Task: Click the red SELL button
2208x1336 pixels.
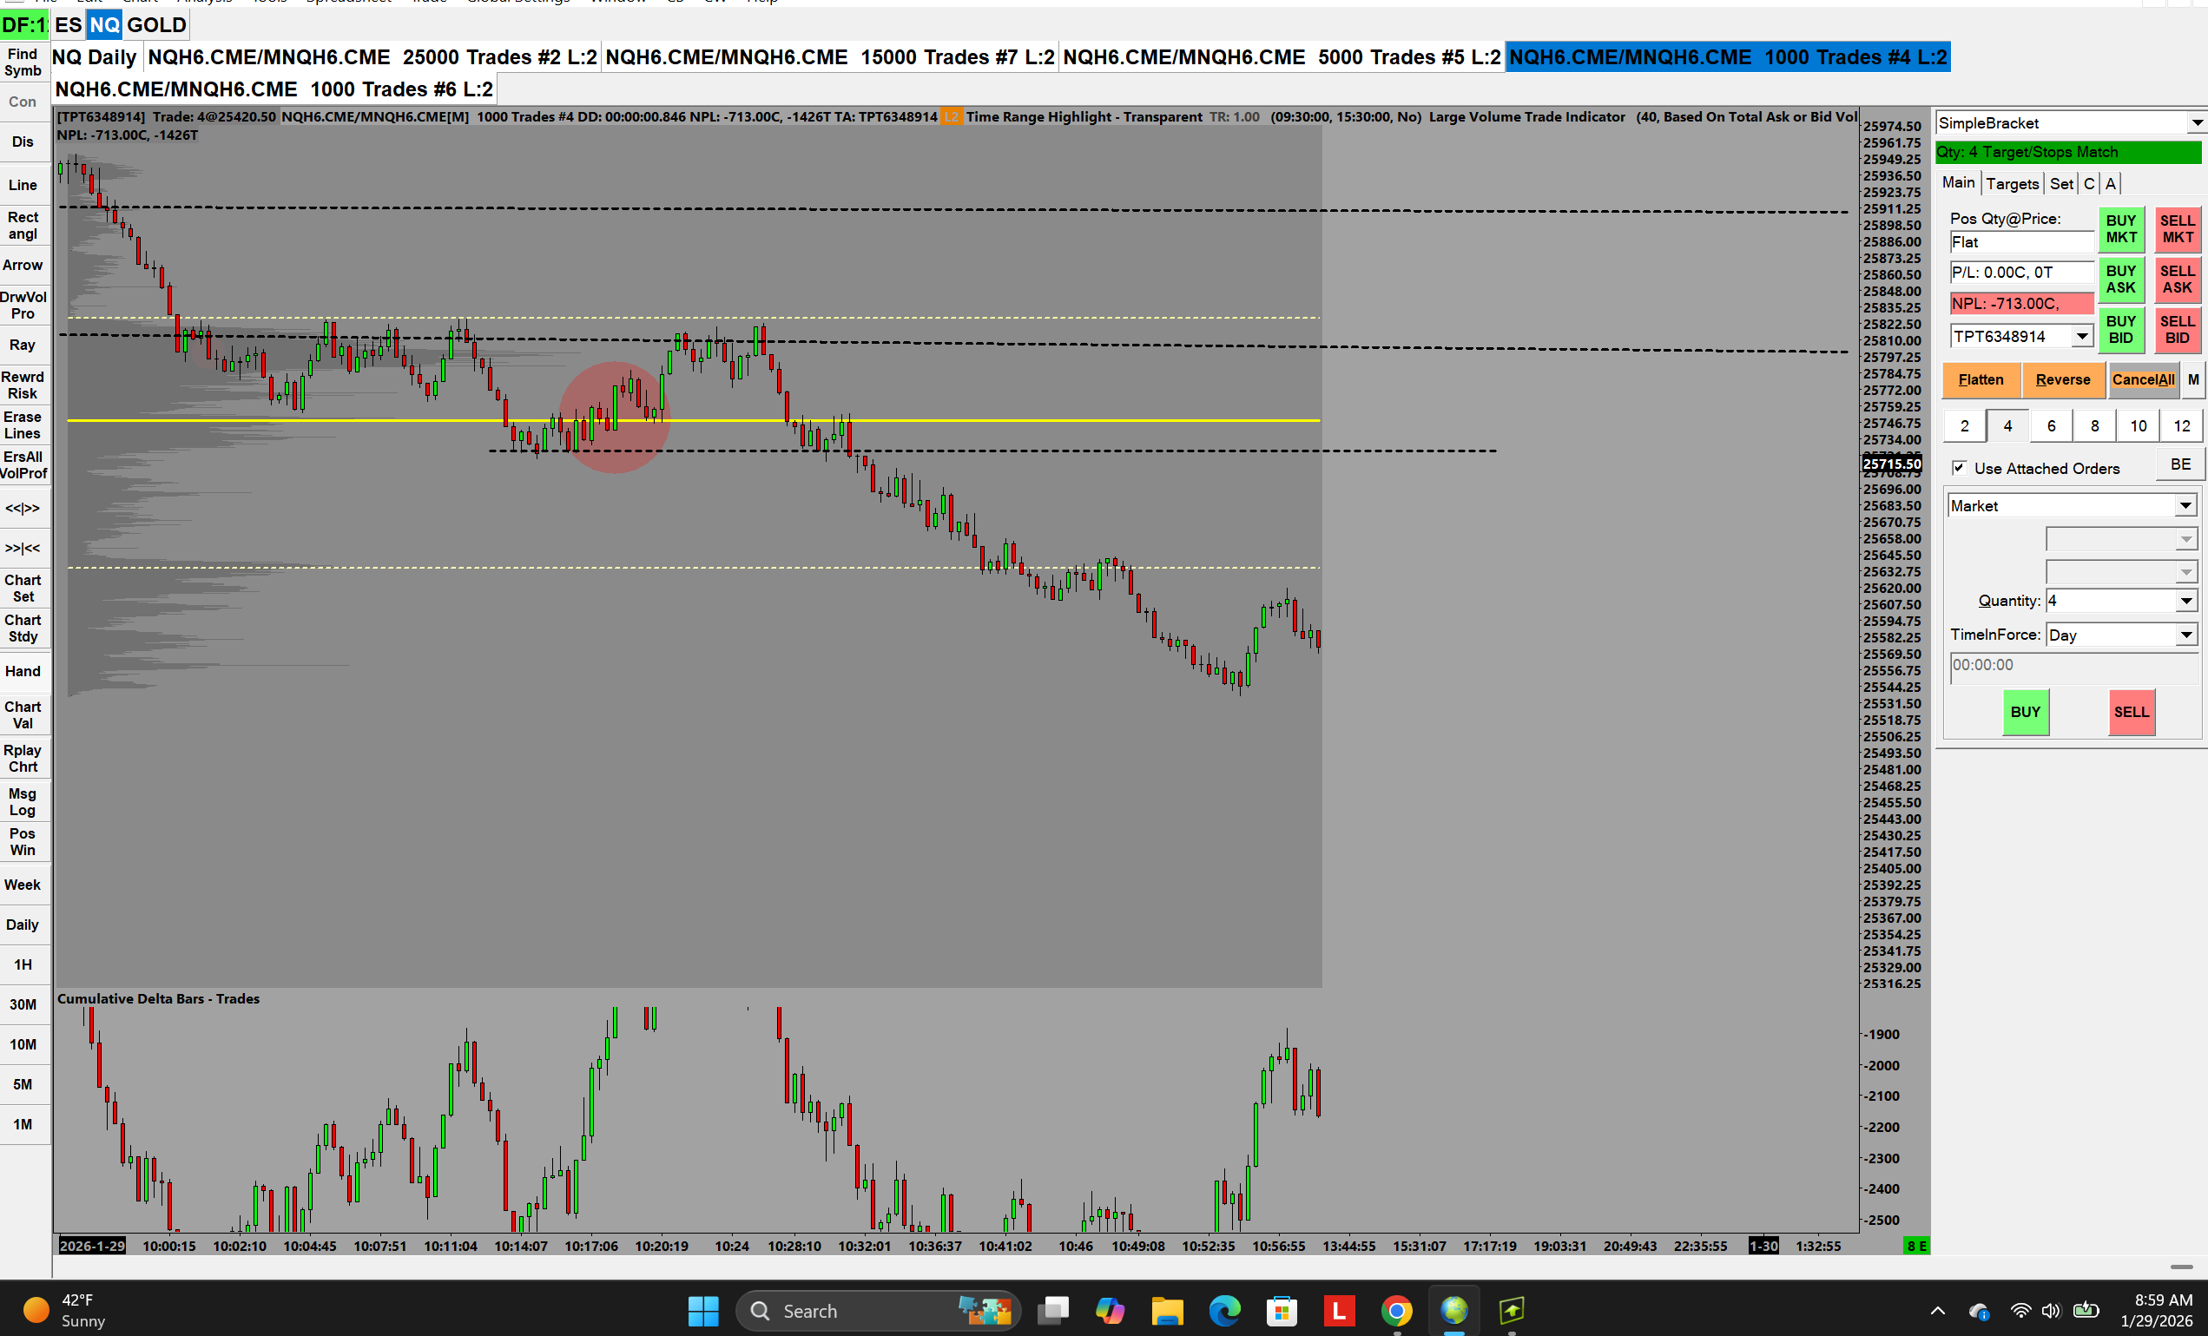Action: pyautogui.click(x=2131, y=713)
